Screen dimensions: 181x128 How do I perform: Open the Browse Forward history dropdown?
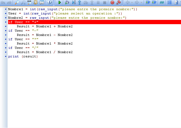(x=141, y=2)
